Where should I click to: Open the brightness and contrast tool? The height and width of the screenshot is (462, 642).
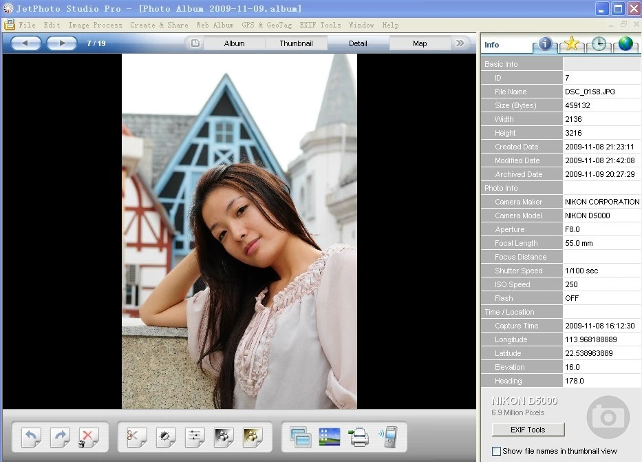pyautogui.click(x=165, y=437)
